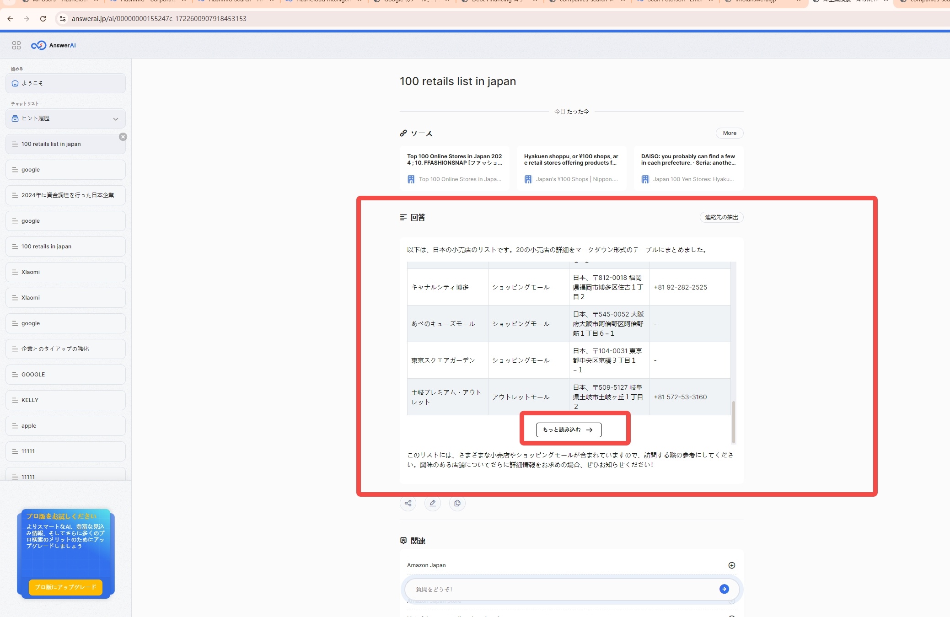Open the GOOGLE uppercase chat entry
Viewport: 950px width, 617px height.
(66, 375)
